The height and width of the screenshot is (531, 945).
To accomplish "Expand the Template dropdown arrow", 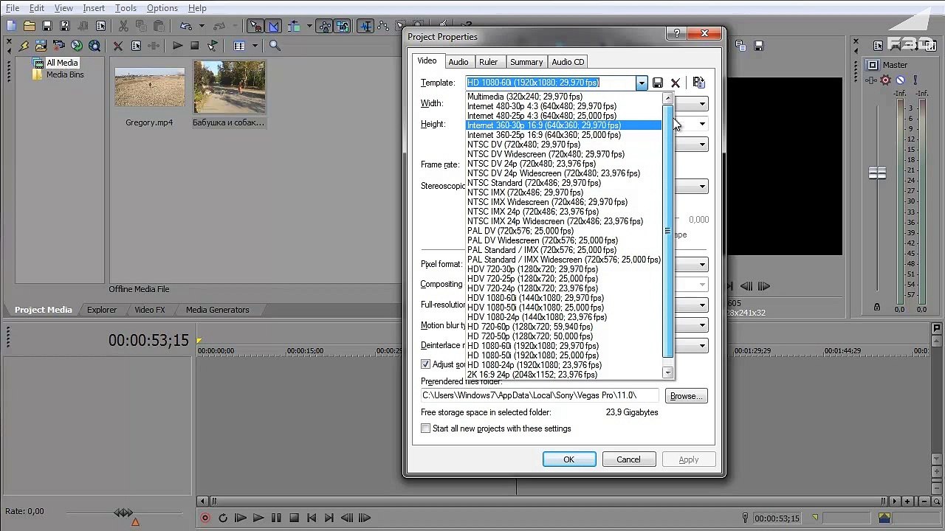I will point(642,83).
